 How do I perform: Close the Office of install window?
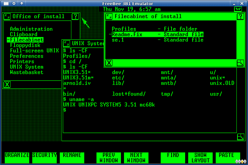(x=7, y=85)
